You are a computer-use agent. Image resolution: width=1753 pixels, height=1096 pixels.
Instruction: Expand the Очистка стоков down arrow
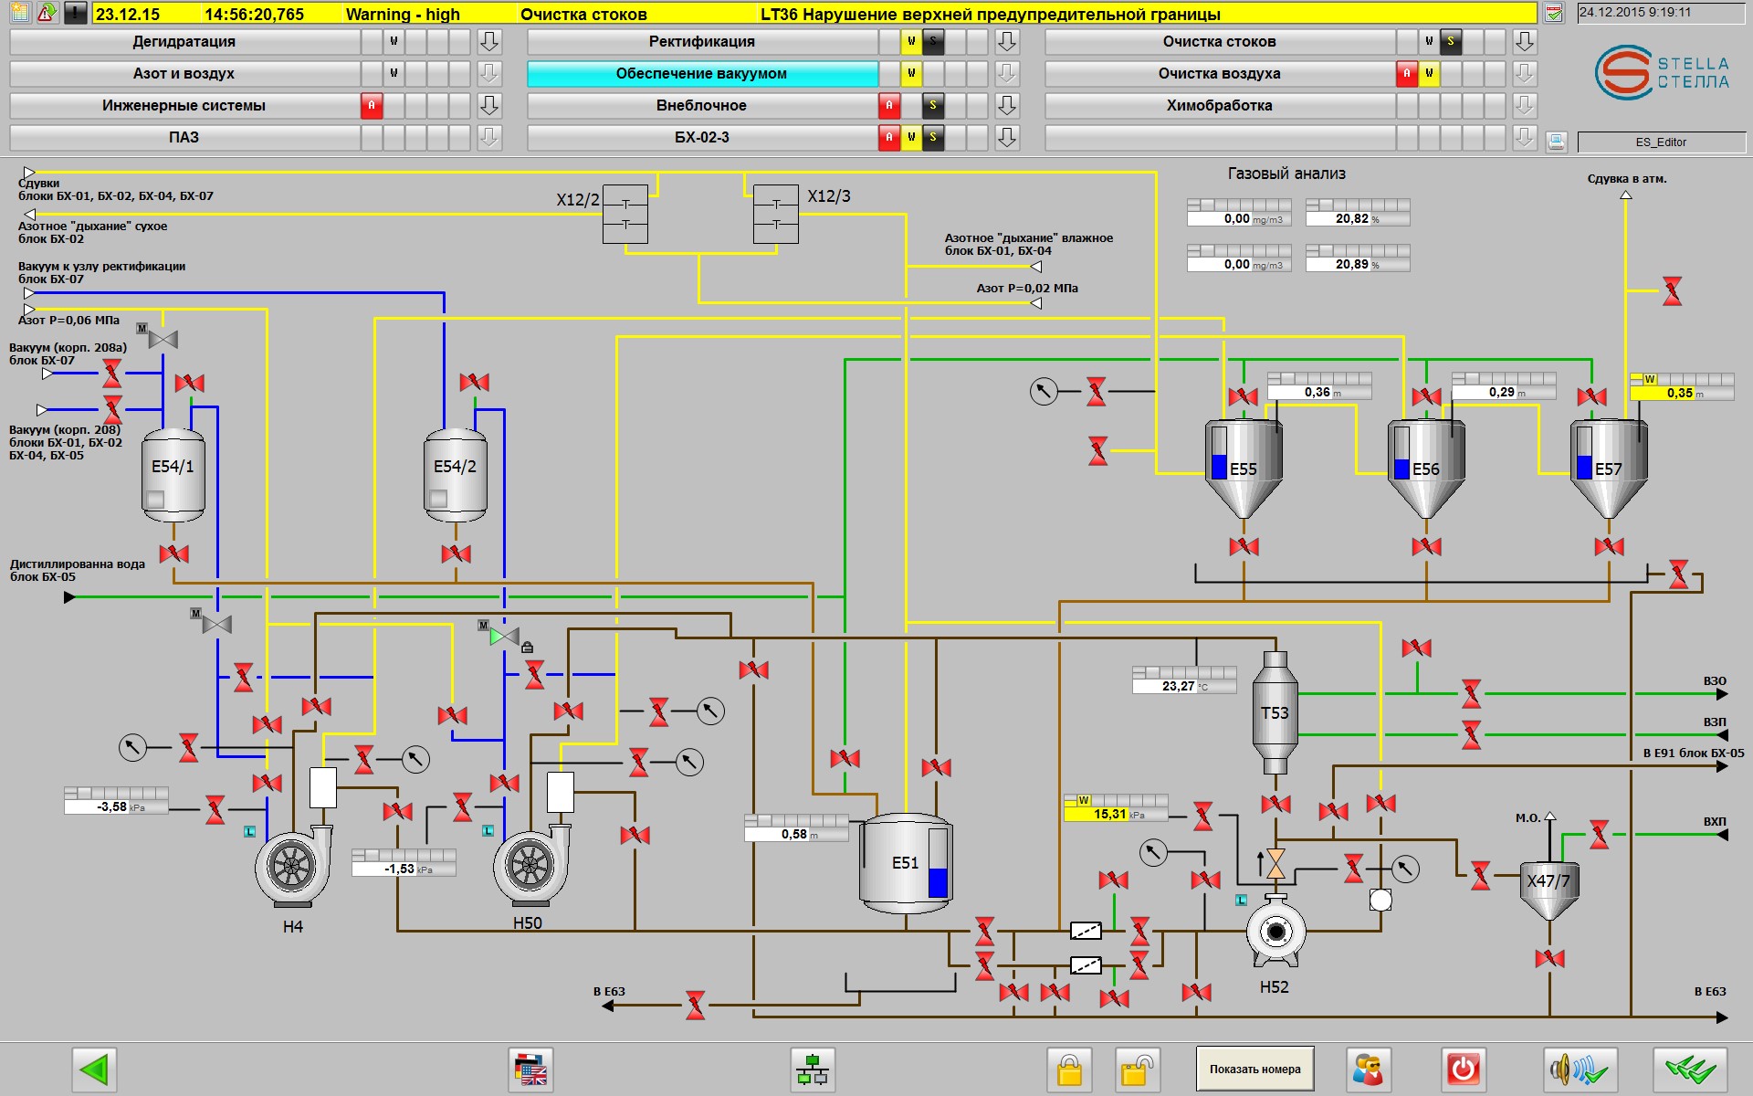pyautogui.click(x=1525, y=41)
